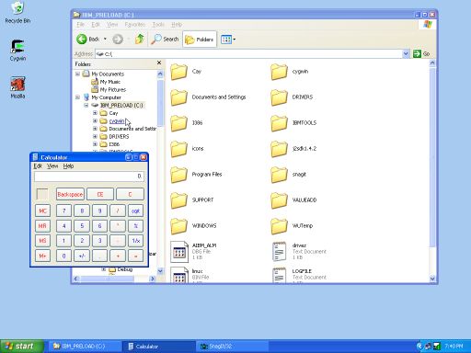
Task: Open Search in Explorer toolbar
Action: tap(165, 40)
